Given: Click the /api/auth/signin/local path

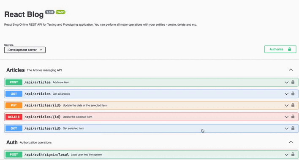Looking at the screenshot, I should pos(46,155).
